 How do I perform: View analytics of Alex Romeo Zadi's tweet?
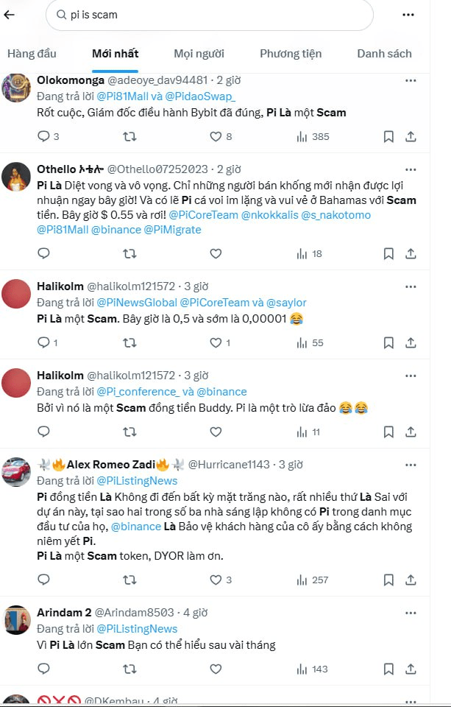[302, 580]
